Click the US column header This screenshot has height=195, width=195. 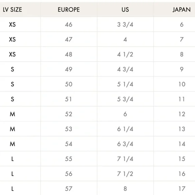[125, 9]
